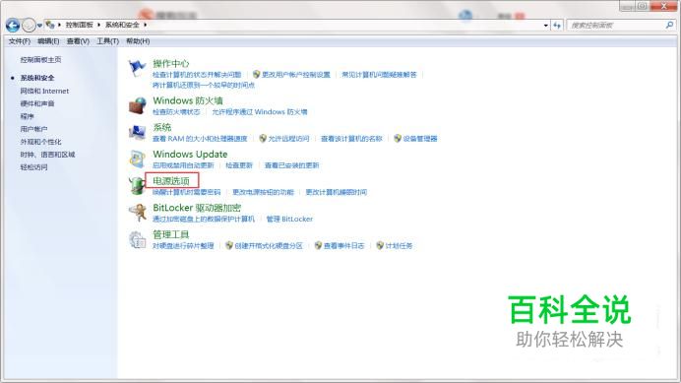Open 程序 category in sidebar

pos(27,116)
